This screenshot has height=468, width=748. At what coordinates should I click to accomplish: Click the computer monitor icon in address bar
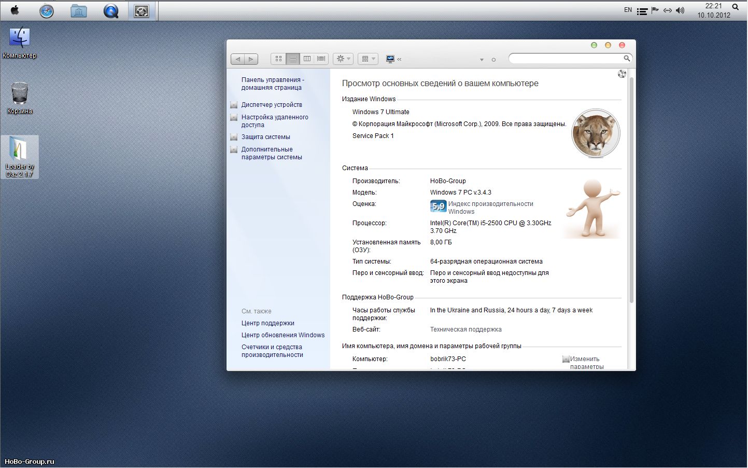pos(390,59)
